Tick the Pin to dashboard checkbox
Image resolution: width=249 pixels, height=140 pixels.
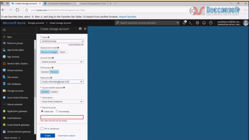(42, 129)
